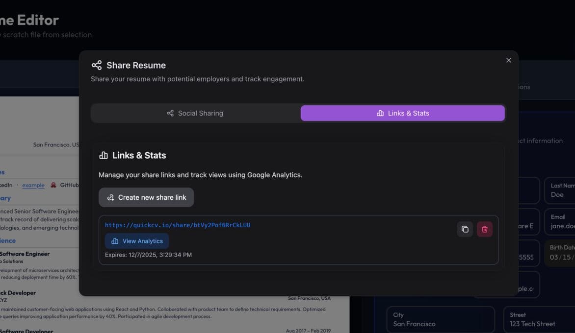The height and width of the screenshot is (333, 575).
Task: Click the bar chart icon next to 'Links & Stats' heading
Action: point(103,155)
